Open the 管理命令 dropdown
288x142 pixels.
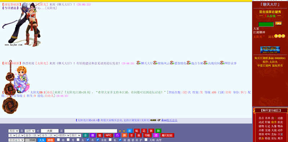(x=16, y=140)
